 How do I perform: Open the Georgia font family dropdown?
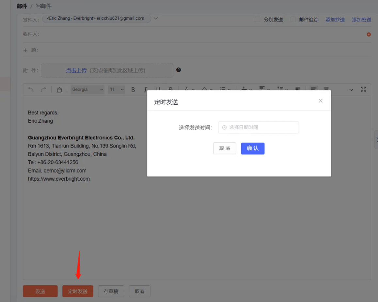87,90
